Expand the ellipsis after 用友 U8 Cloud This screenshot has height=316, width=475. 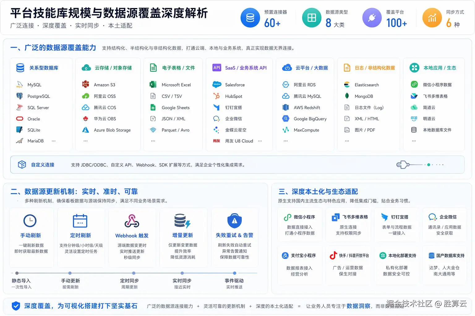(x=260, y=141)
